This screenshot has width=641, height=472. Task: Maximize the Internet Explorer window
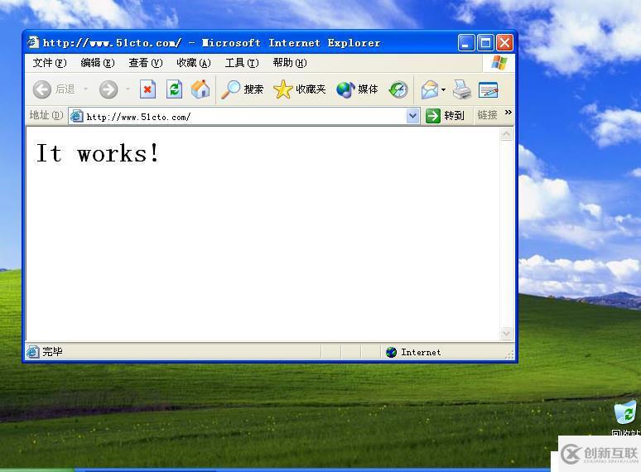(485, 42)
